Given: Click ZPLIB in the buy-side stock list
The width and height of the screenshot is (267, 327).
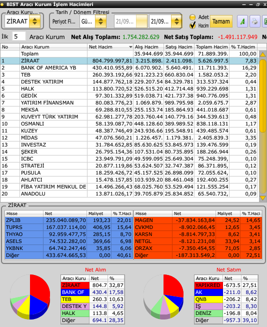Looking at the screenshot, I should click(13, 220).
